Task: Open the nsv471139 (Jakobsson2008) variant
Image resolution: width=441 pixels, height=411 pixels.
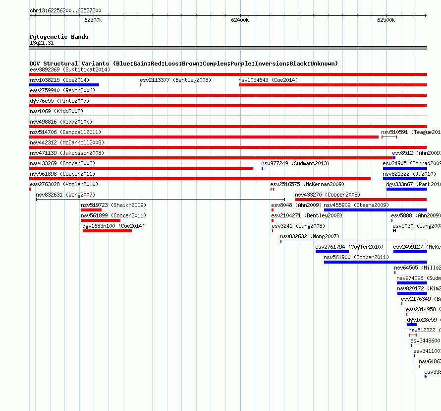Action: click(x=67, y=153)
